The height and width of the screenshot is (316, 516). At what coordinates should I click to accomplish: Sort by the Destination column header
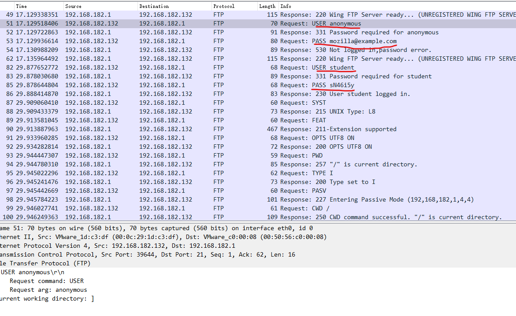[174, 6]
